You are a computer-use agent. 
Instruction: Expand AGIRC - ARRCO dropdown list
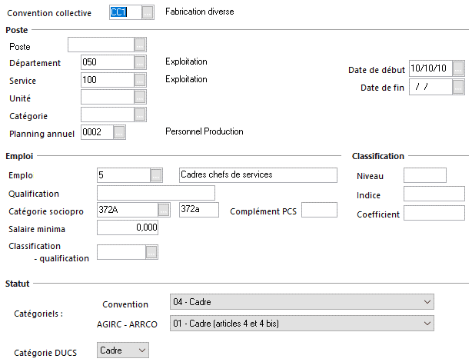click(302, 323)
